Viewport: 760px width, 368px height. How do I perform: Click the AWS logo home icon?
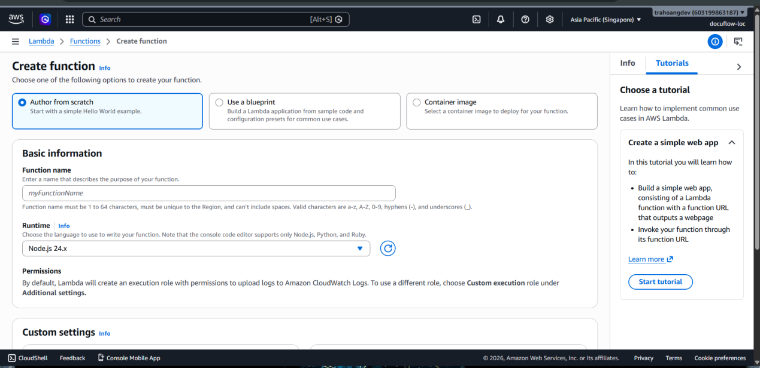[x=16, y=20]
